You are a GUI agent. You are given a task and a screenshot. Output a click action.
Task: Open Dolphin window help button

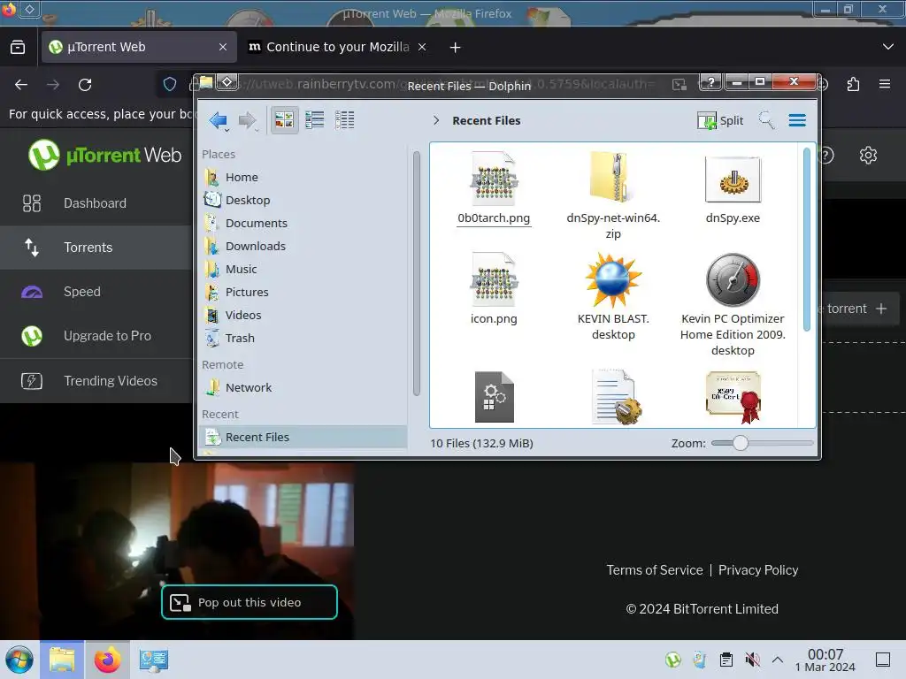(x=710, y=82)
